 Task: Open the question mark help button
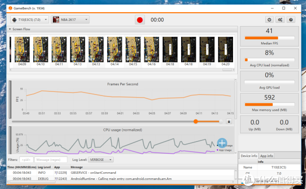[x=291, y=20]
